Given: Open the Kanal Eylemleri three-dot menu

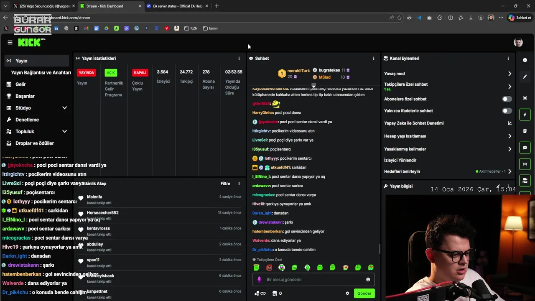Looking at the screenshot, I should [508, 59].
